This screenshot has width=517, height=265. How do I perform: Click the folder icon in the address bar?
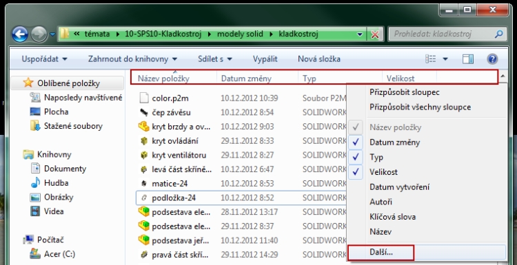click(65, 34)
